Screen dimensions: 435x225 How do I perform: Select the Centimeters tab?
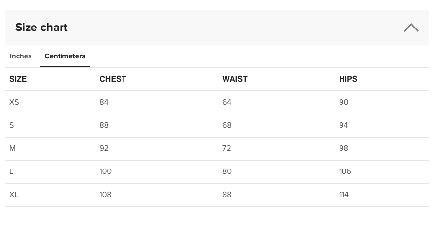pos(65,56)
